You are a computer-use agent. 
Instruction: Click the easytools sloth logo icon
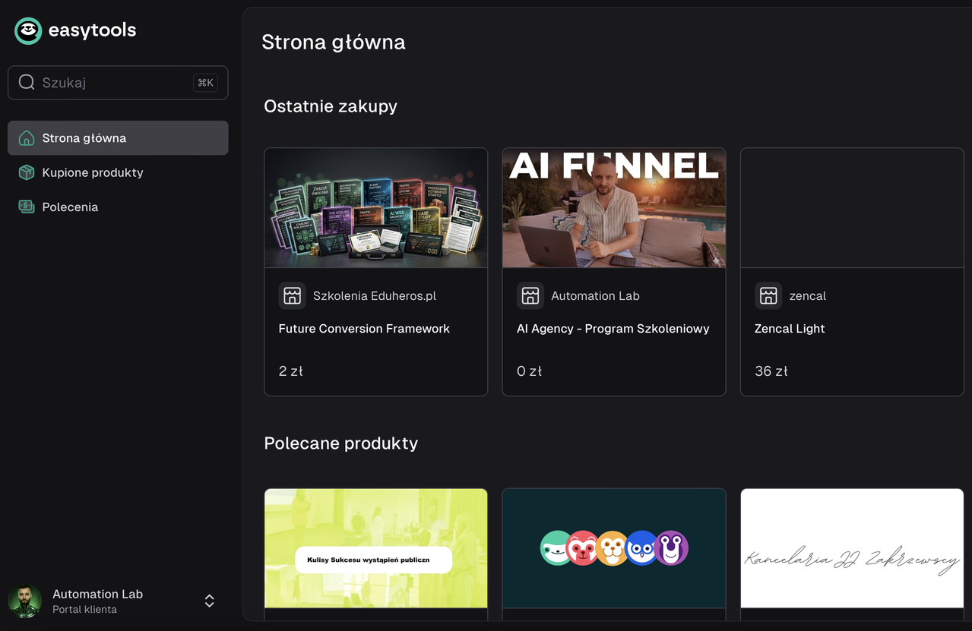click(x=28, y=30)
